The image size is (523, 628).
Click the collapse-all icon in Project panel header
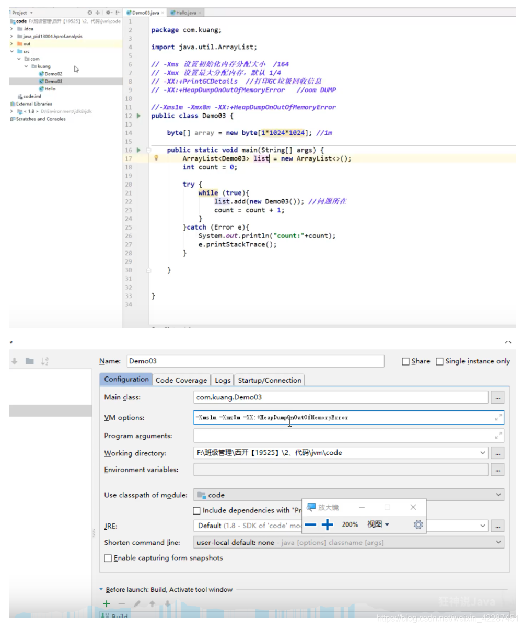97,13
